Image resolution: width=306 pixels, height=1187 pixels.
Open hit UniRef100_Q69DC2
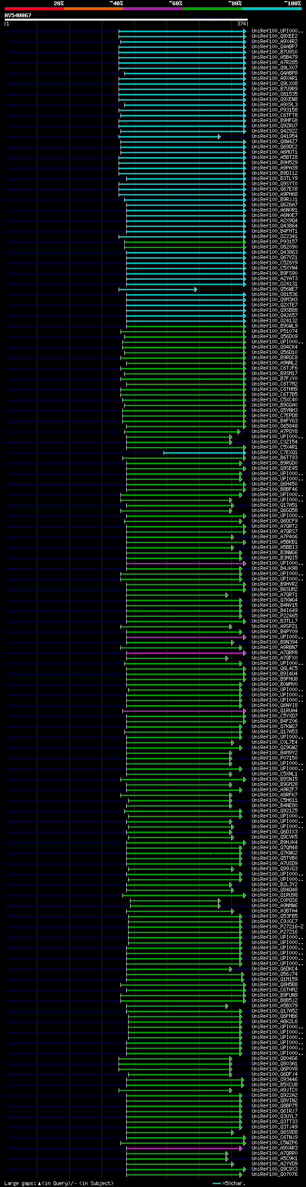(274, 147)
